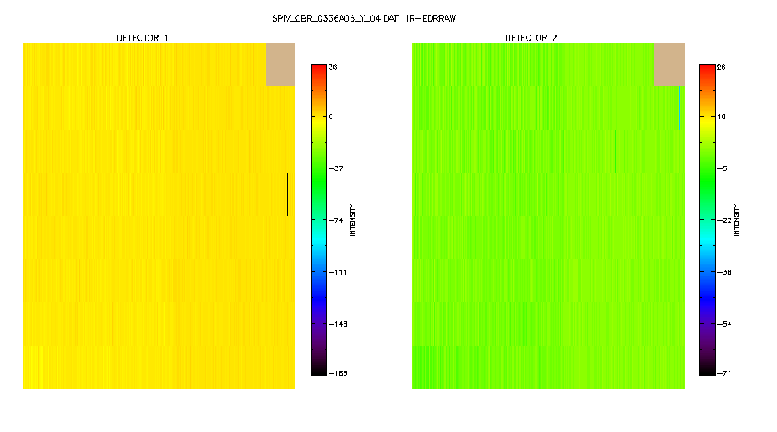This screenshot has height=432, width=777.
Task: Click the 10 tick label on the Detector 2 scale
Action: pyautogui.click(x=722, y=117)
